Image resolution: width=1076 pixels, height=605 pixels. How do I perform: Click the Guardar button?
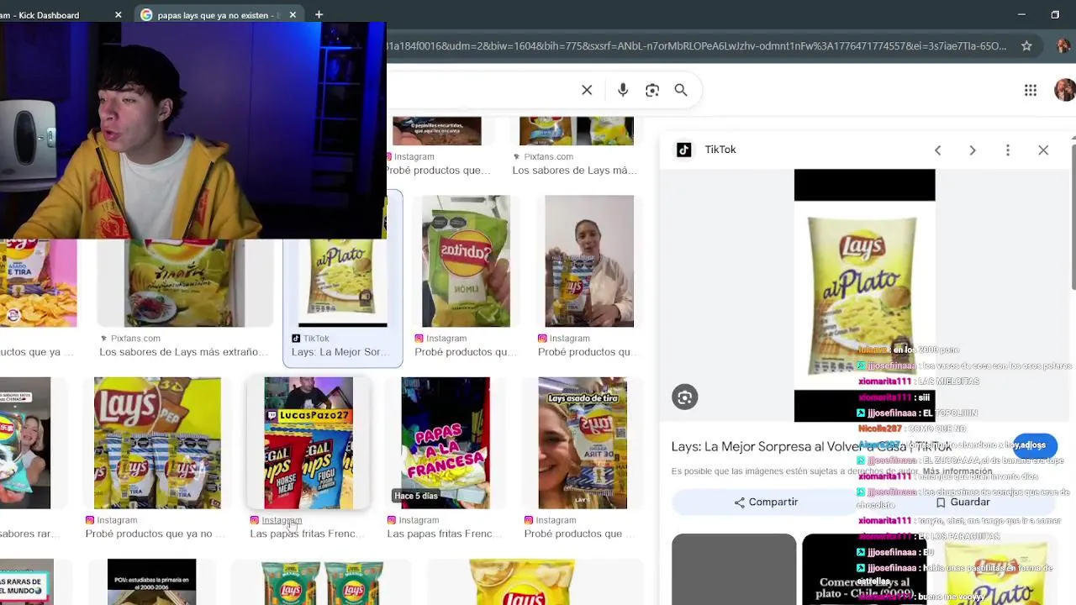(x=963, y=502)
